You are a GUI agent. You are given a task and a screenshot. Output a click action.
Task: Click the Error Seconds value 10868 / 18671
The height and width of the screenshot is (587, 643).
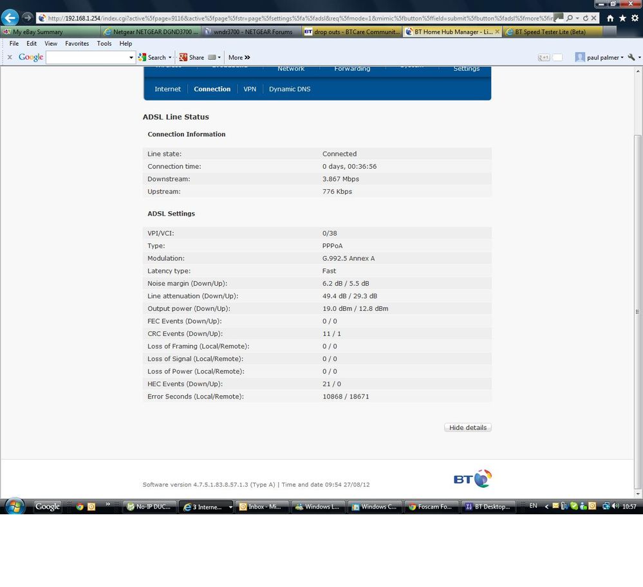pos(346,396)
